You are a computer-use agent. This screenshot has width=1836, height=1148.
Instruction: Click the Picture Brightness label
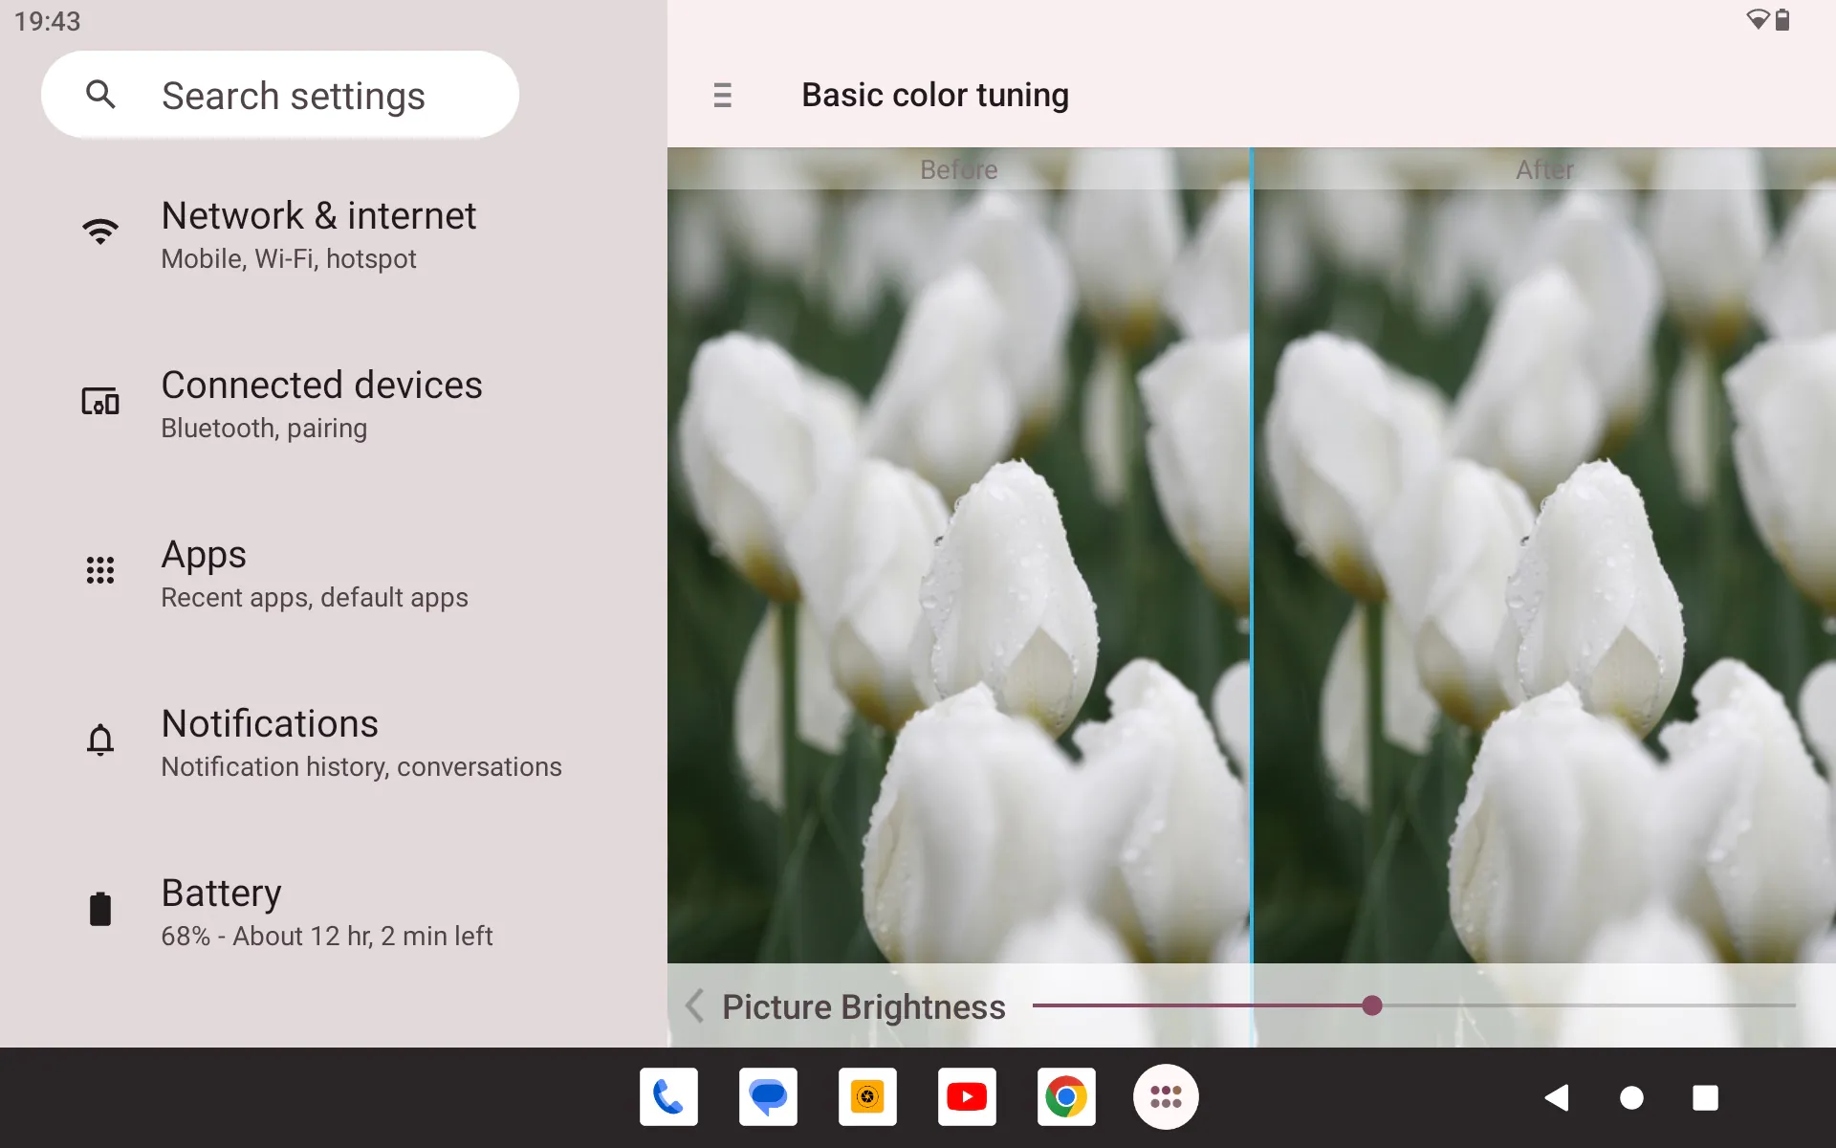click(x=863, y=1006)
